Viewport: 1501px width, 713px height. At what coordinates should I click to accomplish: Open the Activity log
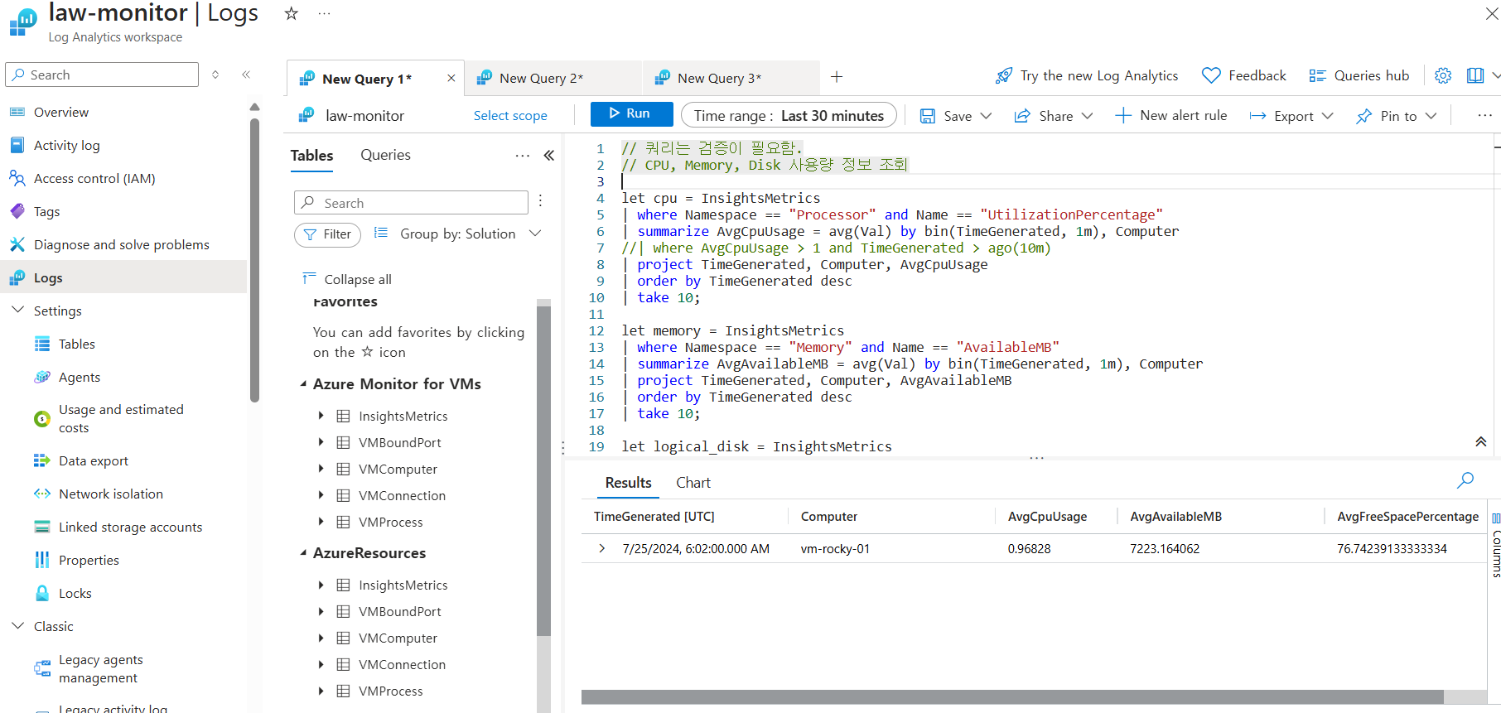pyautogui.click(x=66, y=146)
